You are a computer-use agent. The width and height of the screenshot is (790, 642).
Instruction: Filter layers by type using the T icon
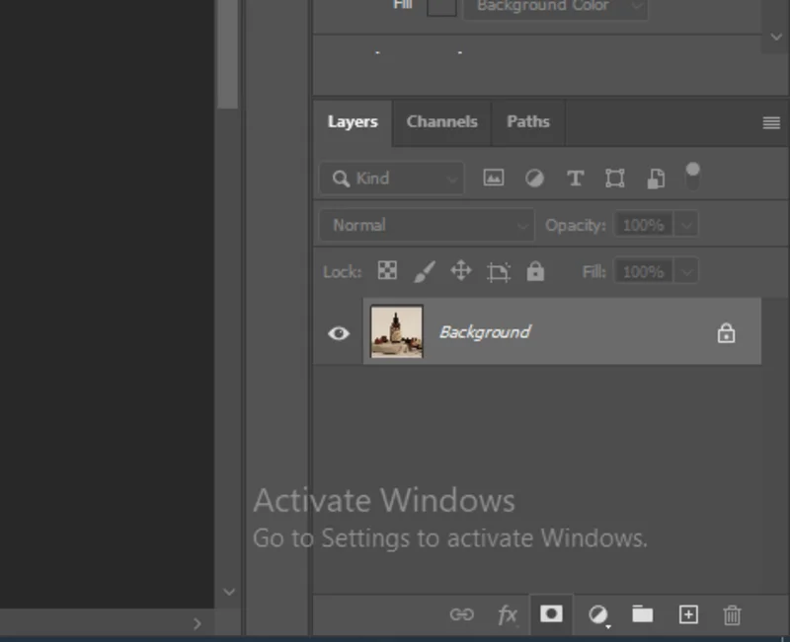click(575, 178)
